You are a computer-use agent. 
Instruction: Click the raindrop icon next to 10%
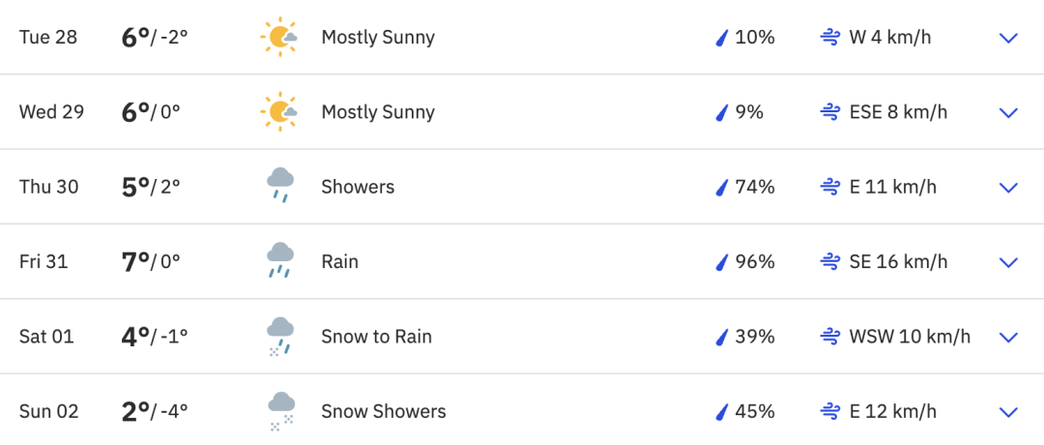click(721, 38)
